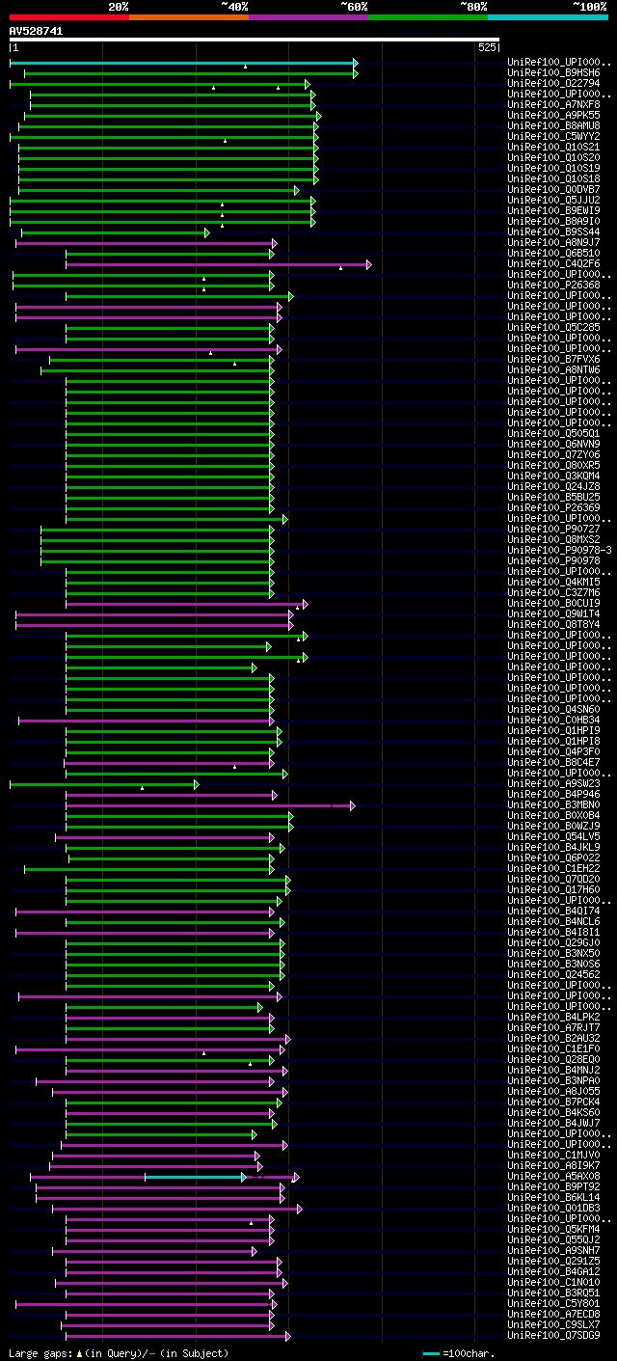Image resolution: width=617 pixels, height=1361 pixels.
Task: Select hit label UniRef100_C4Q2F6
Action: (x=553, y=263)
